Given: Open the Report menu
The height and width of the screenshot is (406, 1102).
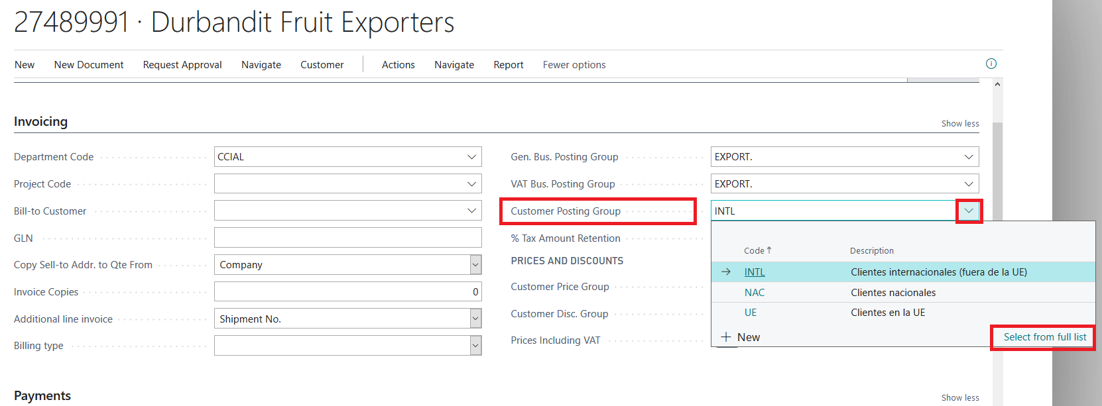Looking at the screenshot, I should pos(509,65).
